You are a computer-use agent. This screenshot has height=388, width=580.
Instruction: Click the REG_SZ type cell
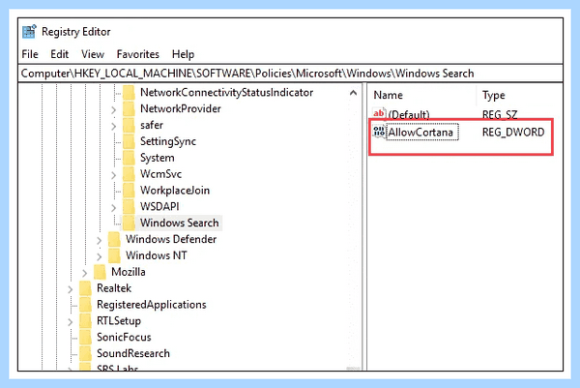click(x=500, y=114)
